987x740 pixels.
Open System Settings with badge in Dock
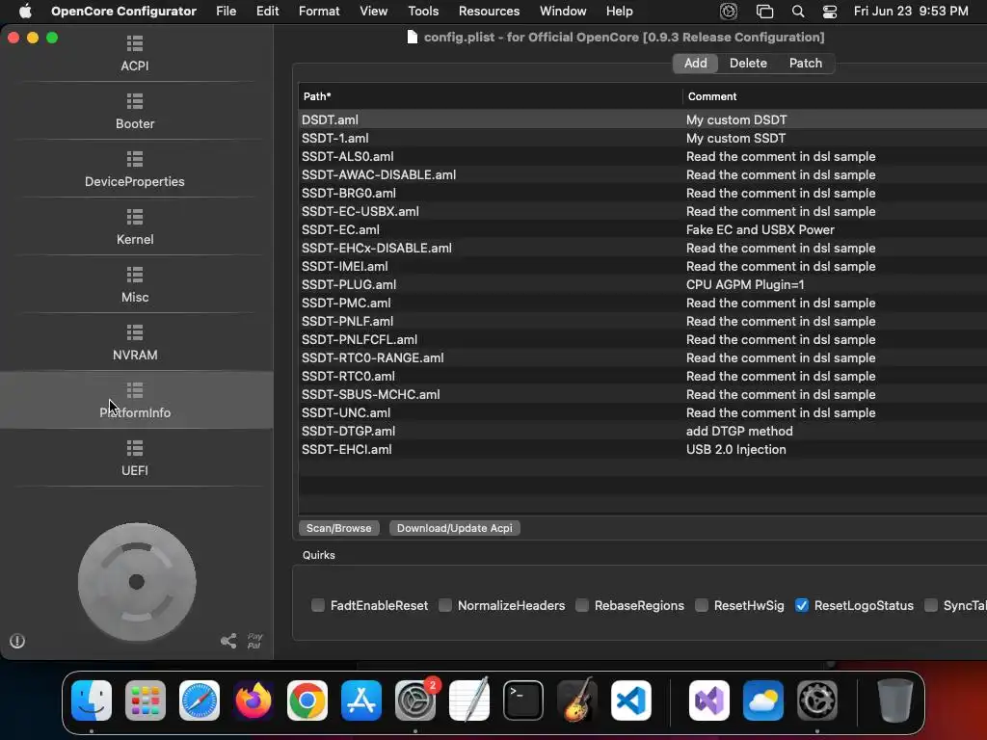(415, 700)
